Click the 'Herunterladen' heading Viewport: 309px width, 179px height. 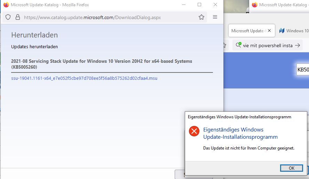(34, 35)
